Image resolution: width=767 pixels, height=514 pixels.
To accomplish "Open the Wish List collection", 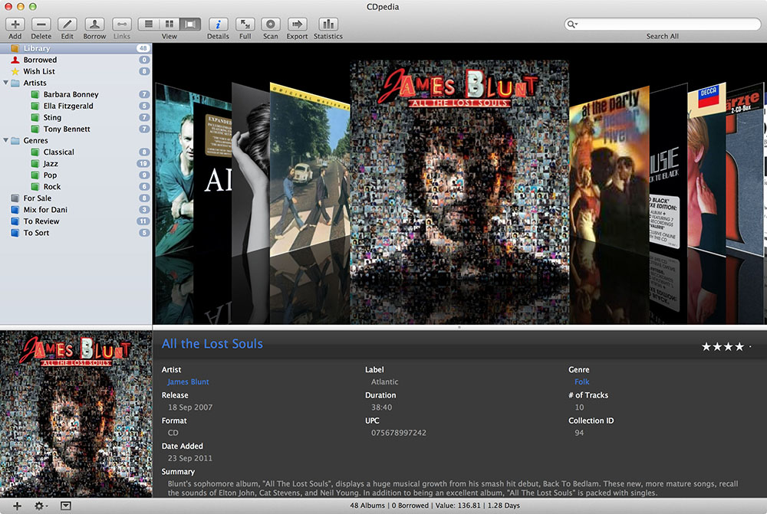I will [76, 71].
